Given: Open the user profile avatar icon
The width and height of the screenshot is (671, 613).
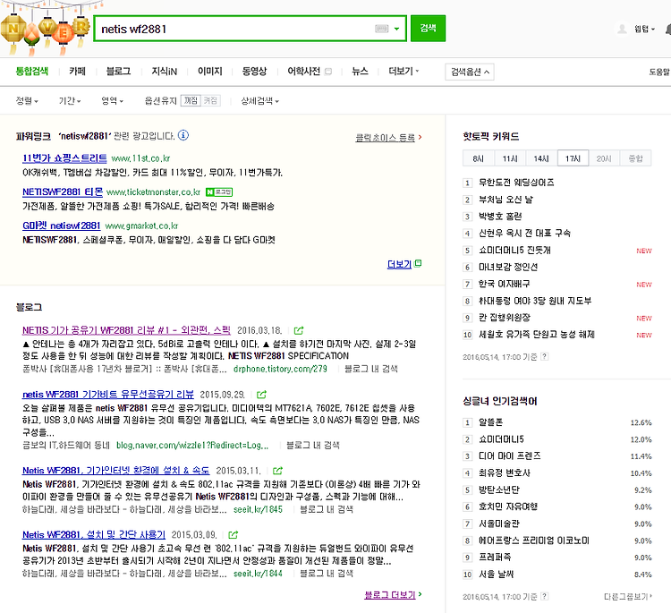Looking at the screenshot, I should coord(622,29).
